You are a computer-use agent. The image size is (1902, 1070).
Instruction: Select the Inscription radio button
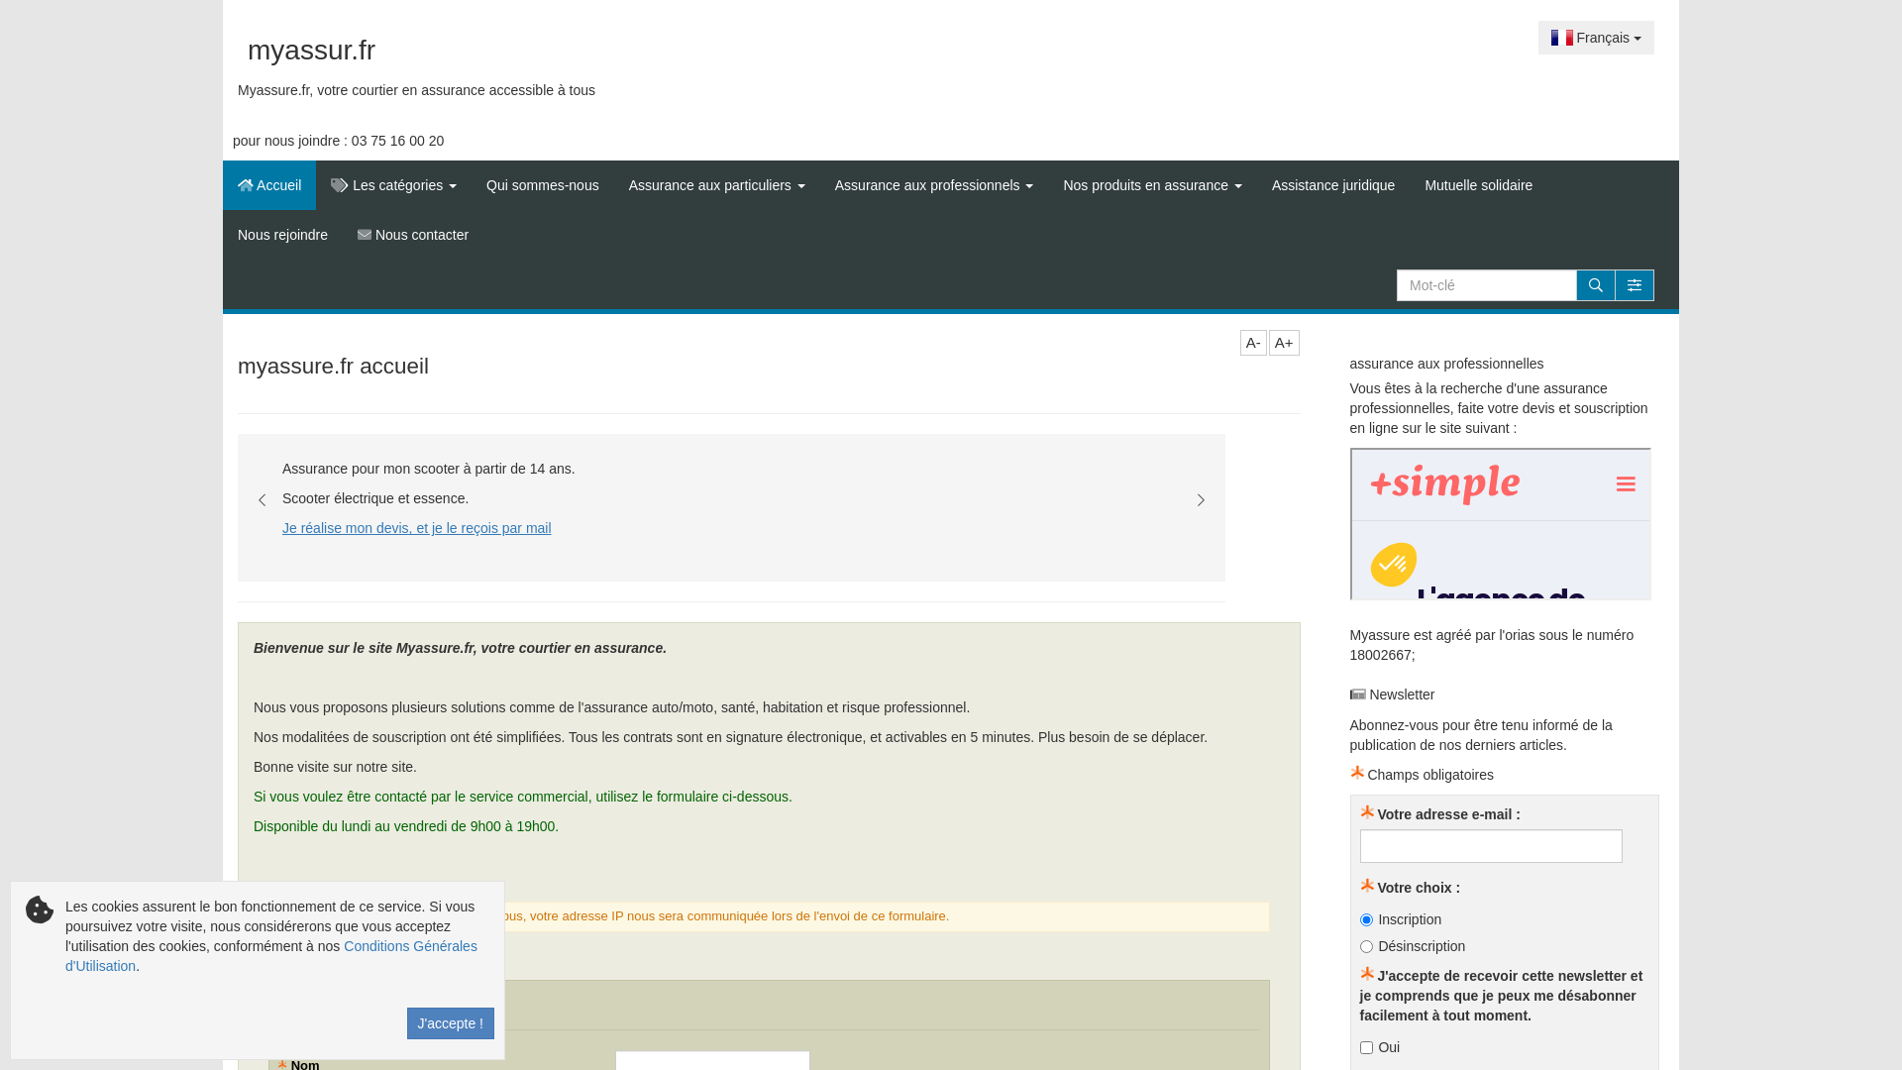[1366, 919]
